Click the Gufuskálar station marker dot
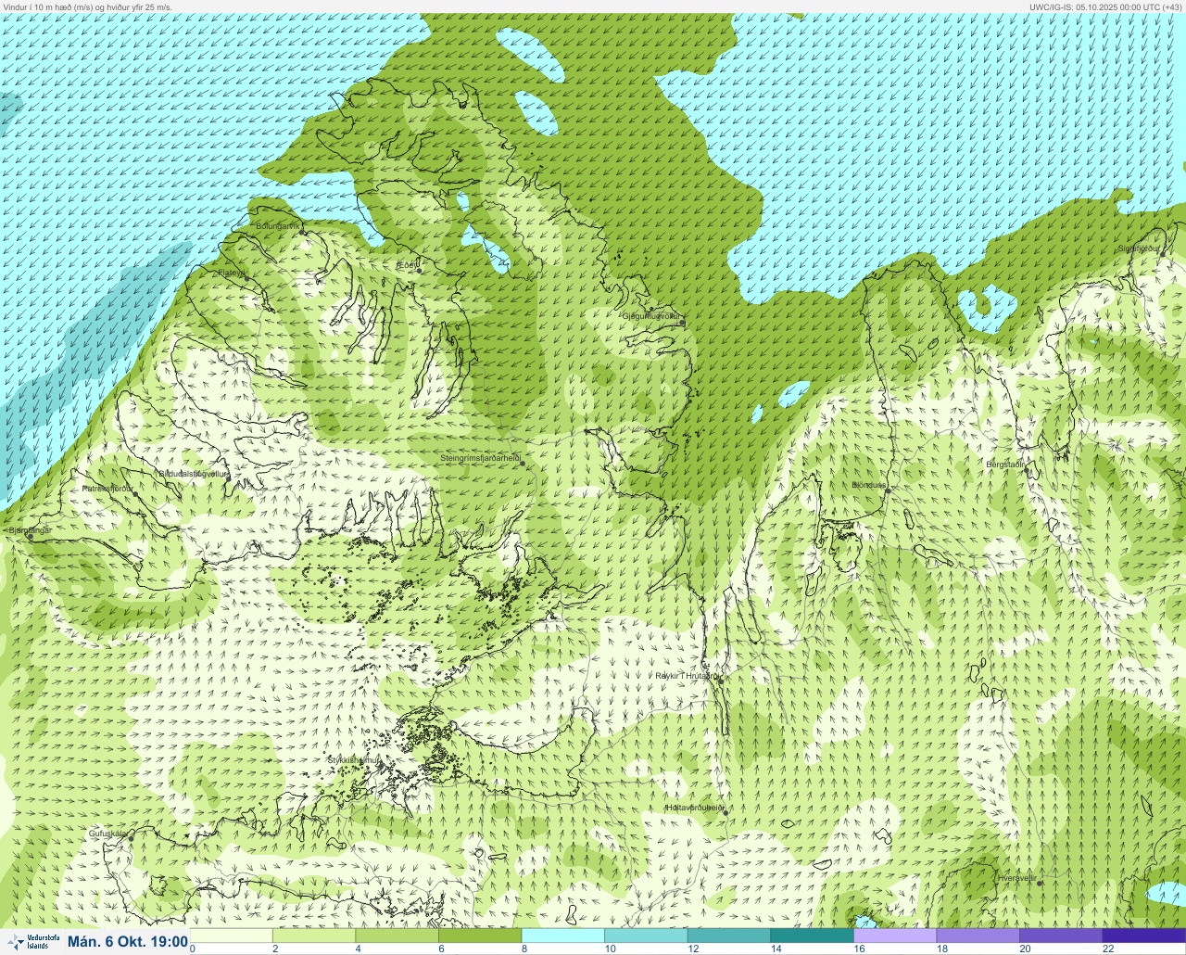The width and height of the screenshot is (1186, 955). [131, 838]
